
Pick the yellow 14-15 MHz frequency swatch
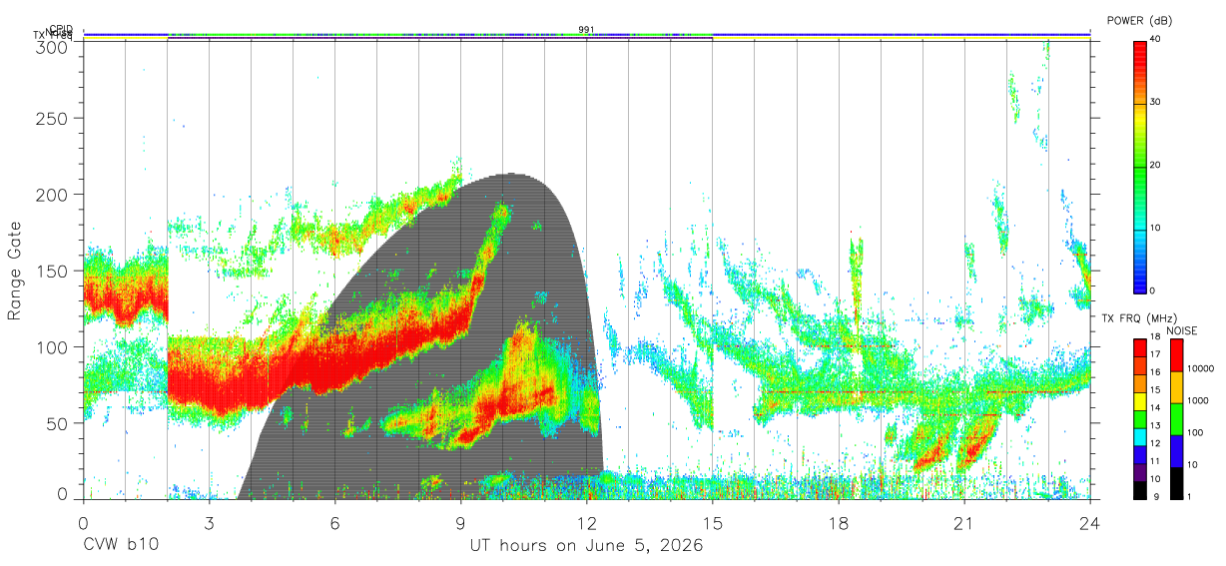pos(1140,400)
